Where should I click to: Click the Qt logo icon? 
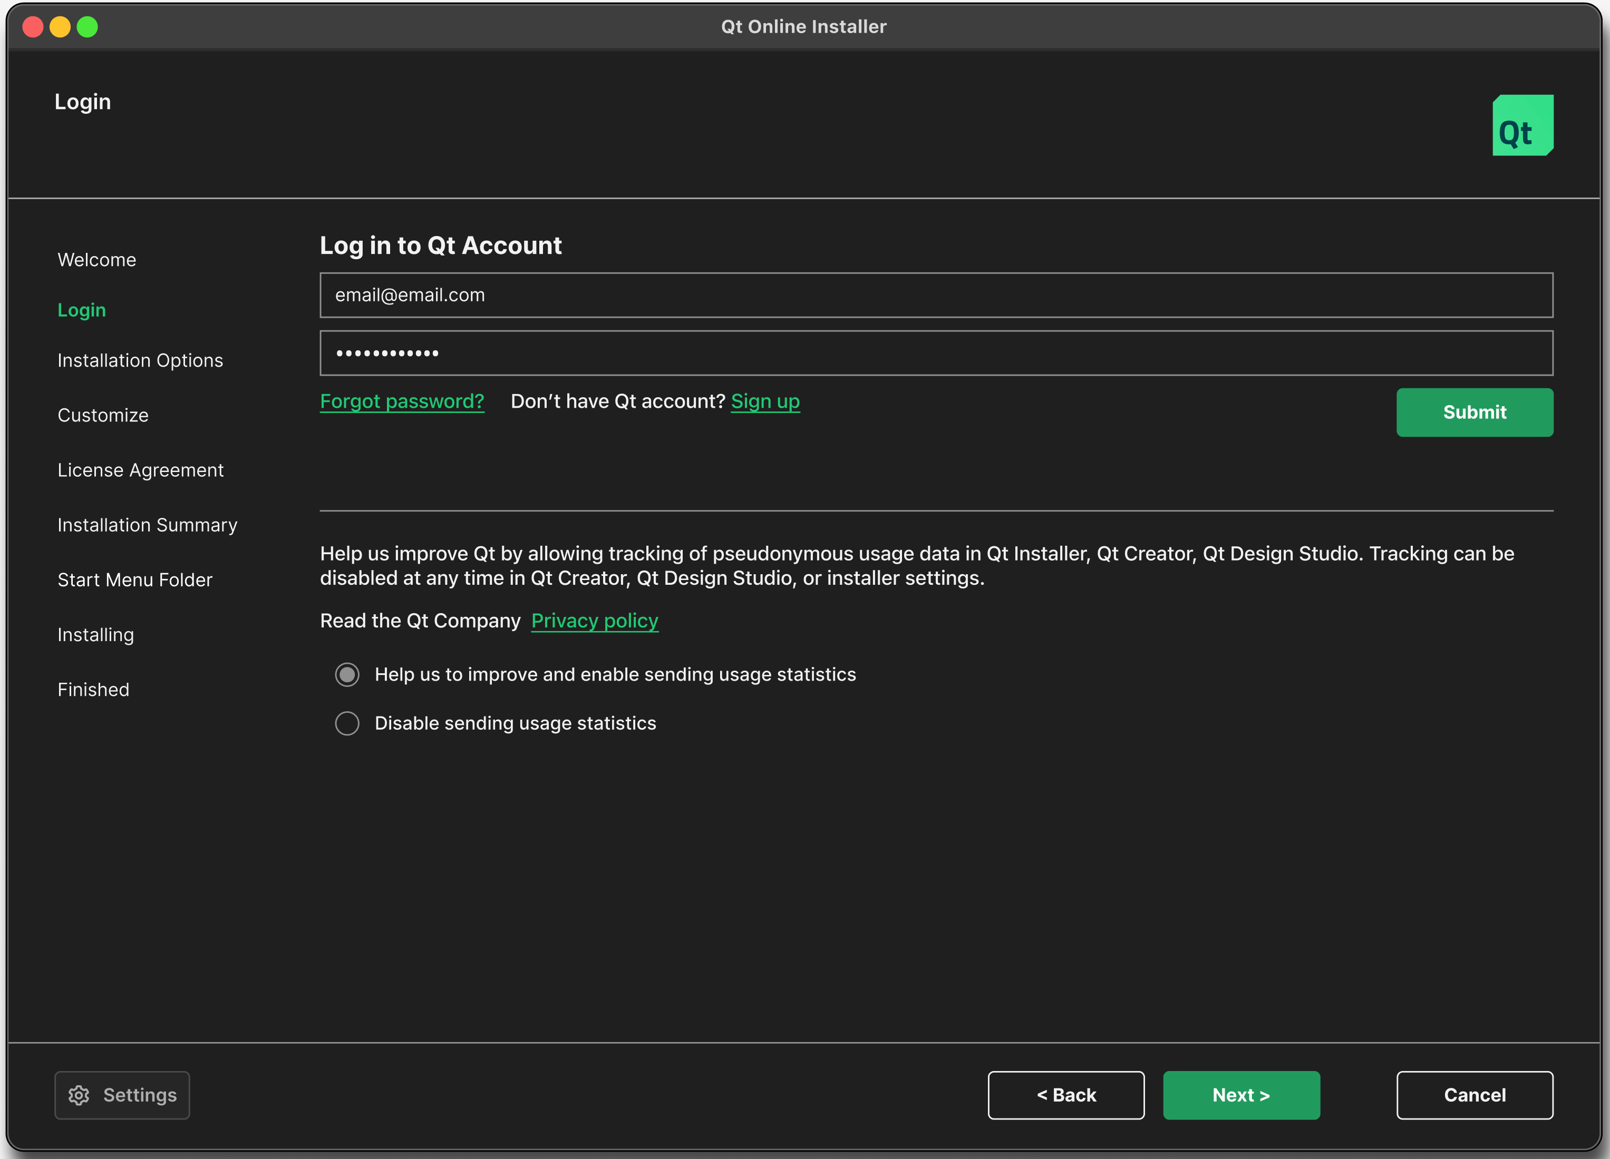point(1522,125)
